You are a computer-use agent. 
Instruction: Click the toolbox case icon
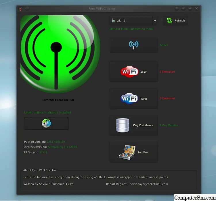(127, 152)
